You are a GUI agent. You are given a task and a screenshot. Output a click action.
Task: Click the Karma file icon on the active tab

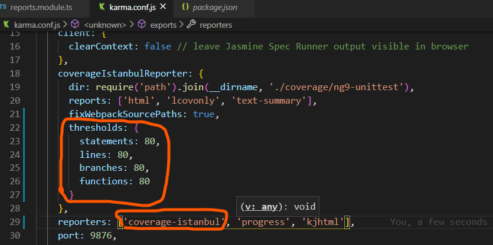point(103,9)
